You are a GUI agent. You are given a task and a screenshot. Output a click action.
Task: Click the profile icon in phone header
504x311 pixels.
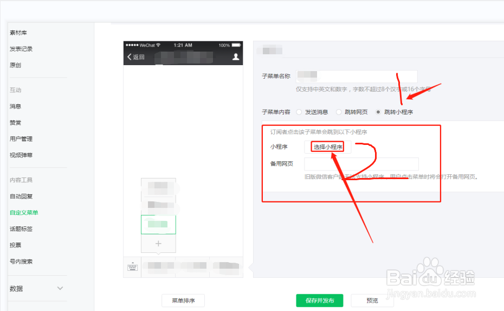tap(236, 57)
